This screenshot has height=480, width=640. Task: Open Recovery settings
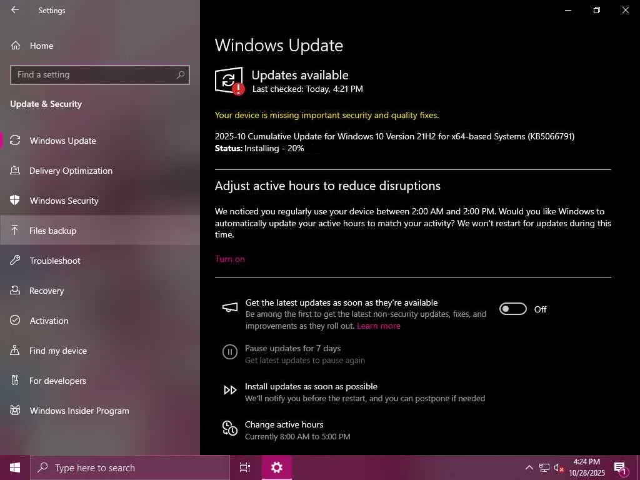46,291
